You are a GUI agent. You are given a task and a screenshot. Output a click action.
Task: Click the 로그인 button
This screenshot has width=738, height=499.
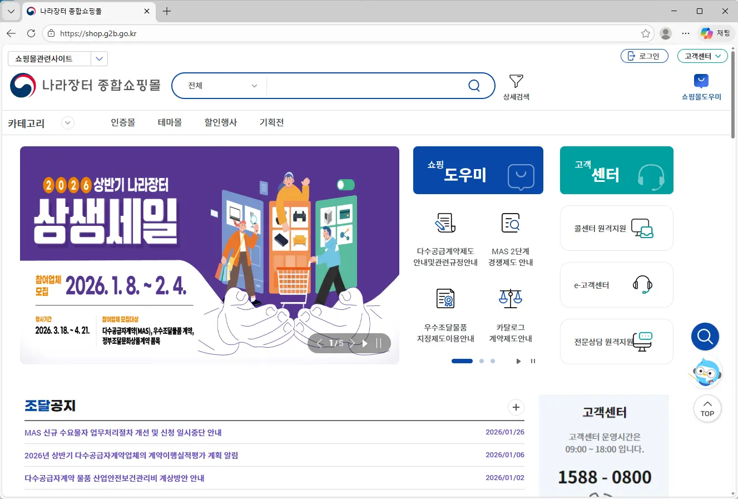[x=645, y=56]
